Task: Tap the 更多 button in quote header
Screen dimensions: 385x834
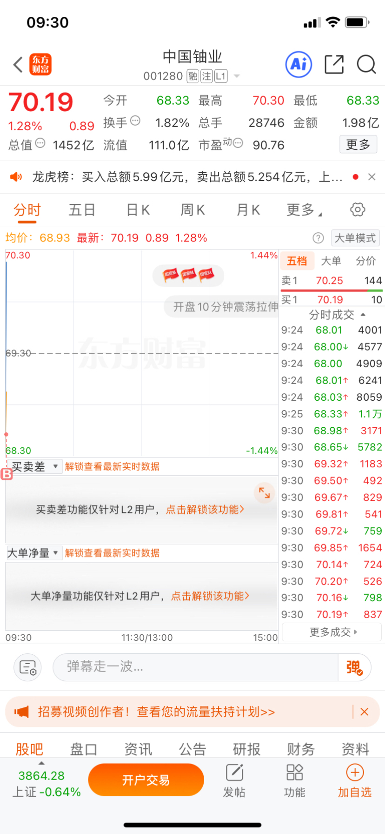Action: [358, 144]
